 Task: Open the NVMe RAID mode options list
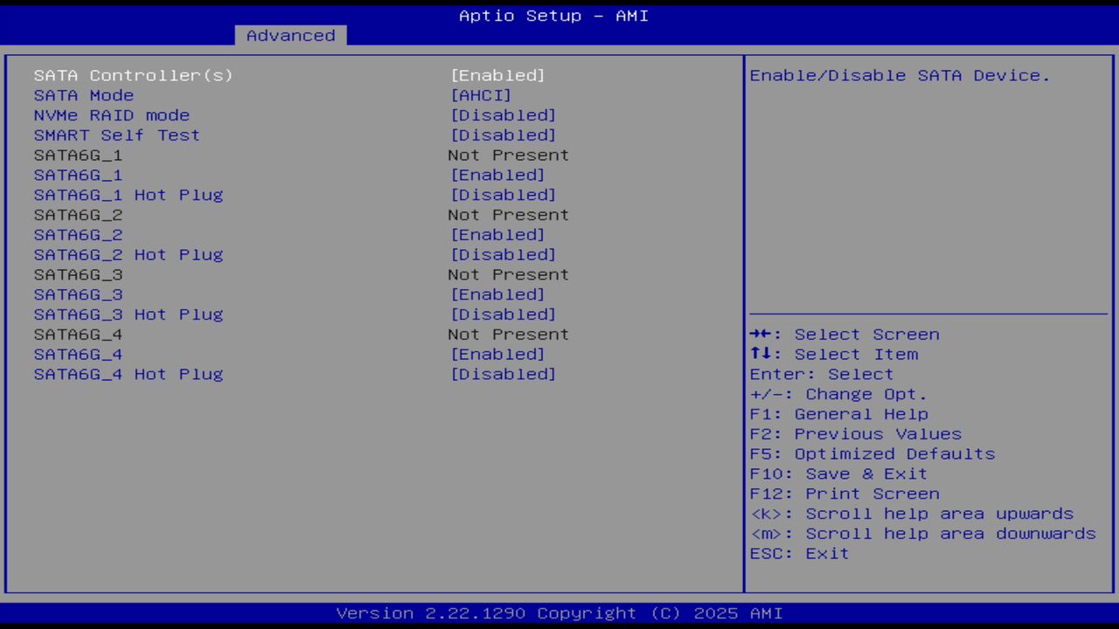[504, 114]
